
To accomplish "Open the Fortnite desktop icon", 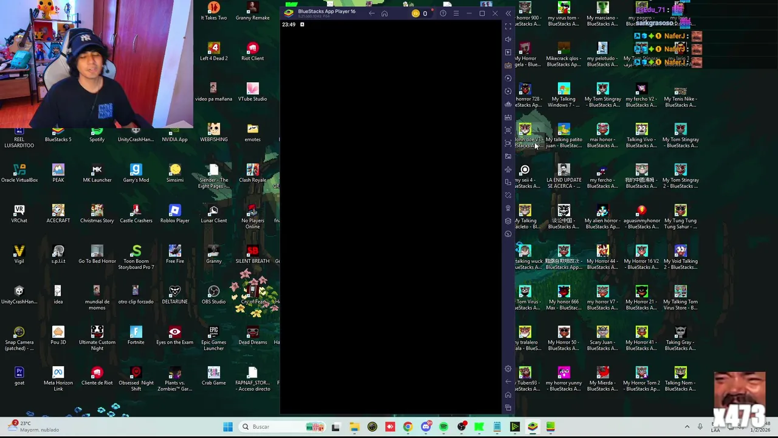I will pos(136,335).
